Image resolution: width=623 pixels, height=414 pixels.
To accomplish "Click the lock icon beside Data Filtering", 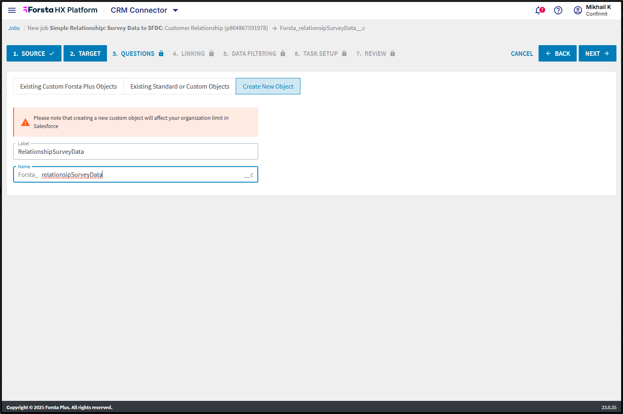I will pyautogui.click(x=283, y=53).
